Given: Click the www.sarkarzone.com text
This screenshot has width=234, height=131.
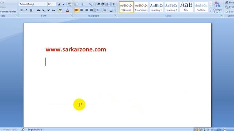Looking at the screenshot, I should click(76, 49).
